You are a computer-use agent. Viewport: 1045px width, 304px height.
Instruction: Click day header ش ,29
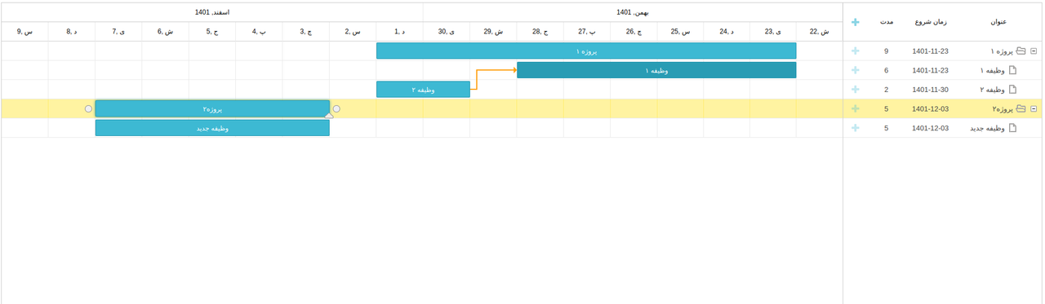click(493, 32)
